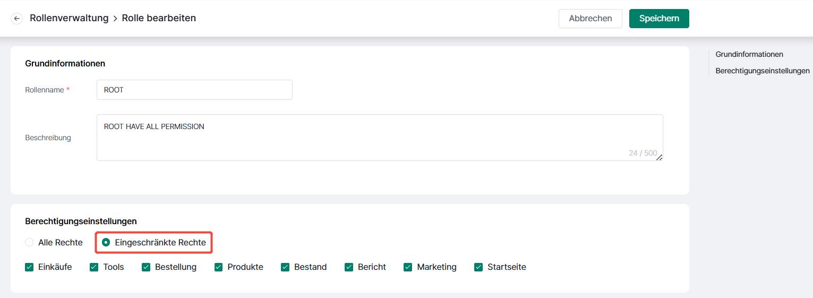Focus the Rollenname input field
The image size is (813, 298).
pyautogui.click(x=194, y=90)
